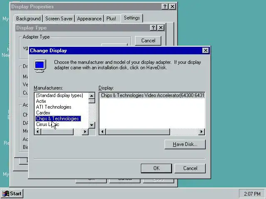Open the Appearance tab
Viewport: 266px width, 199px height.
pos(89,19)
